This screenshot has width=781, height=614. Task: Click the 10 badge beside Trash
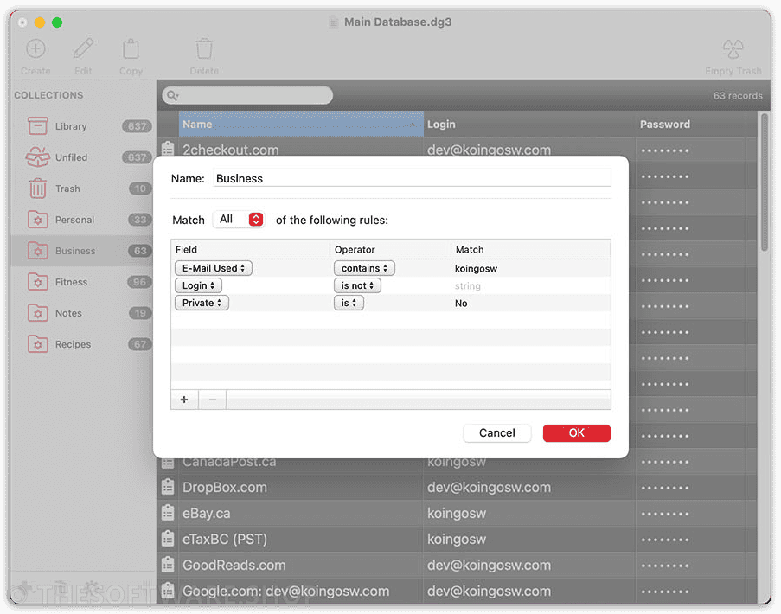(140, 189)
